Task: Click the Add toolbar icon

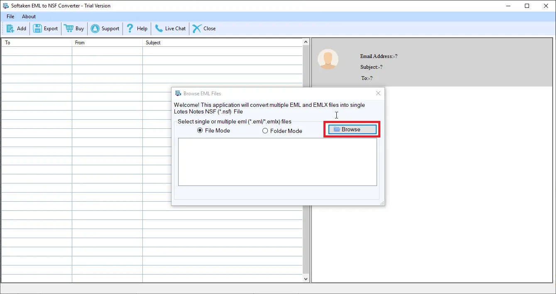Action: [10, 29]
